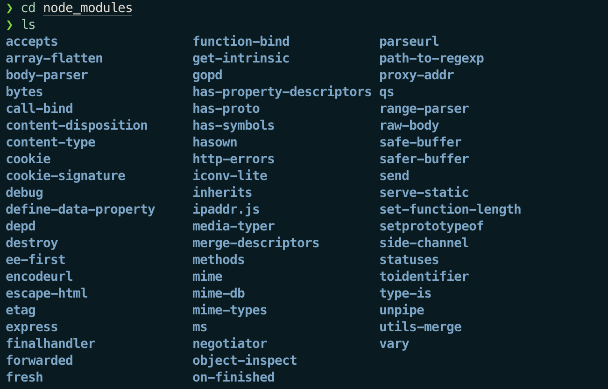Select the has-property-descriptors entry
608x389 pixels.
pyautogui.click(x=282, y=92)
